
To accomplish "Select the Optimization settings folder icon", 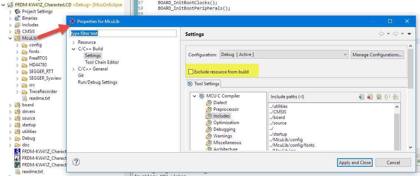I will [209, 123].
